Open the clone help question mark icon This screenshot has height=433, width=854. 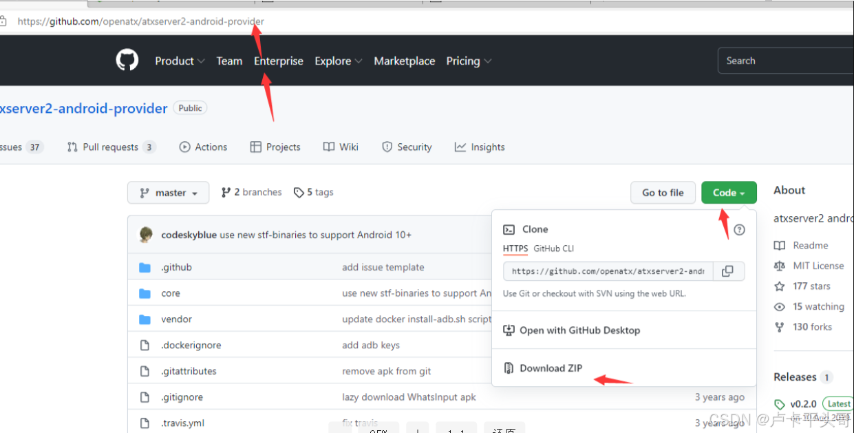[x=739, y=230]
